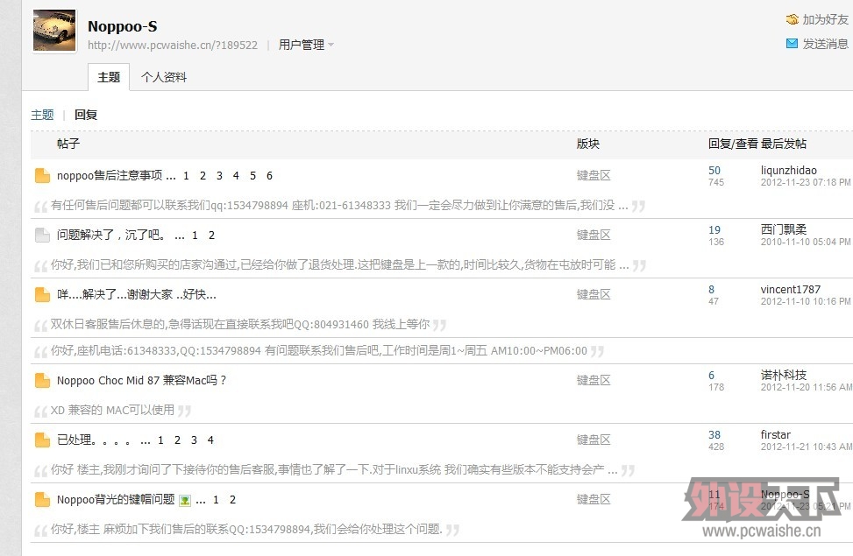Click the Noppoo-S avatar thumbnail
The height and width of the screenshot is (556, 853).
click(54, 31)
